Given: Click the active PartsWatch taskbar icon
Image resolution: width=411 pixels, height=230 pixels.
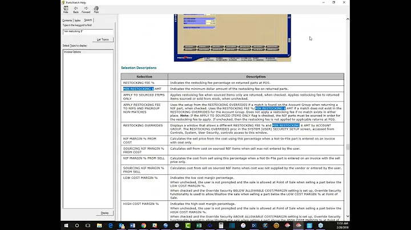Looking at the screenshot, I should 299,225.
